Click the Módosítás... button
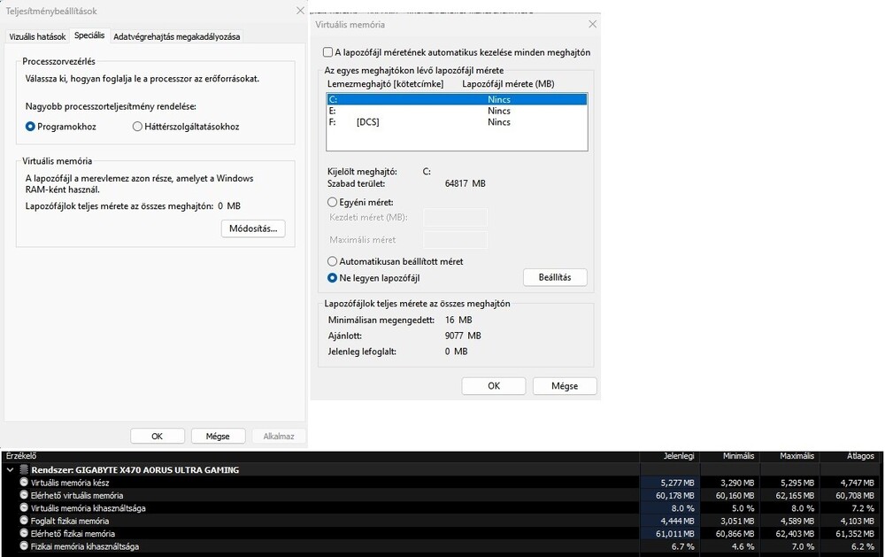This screenshot has width=885, height=557. pyautogui.click(x=253, y=228)
